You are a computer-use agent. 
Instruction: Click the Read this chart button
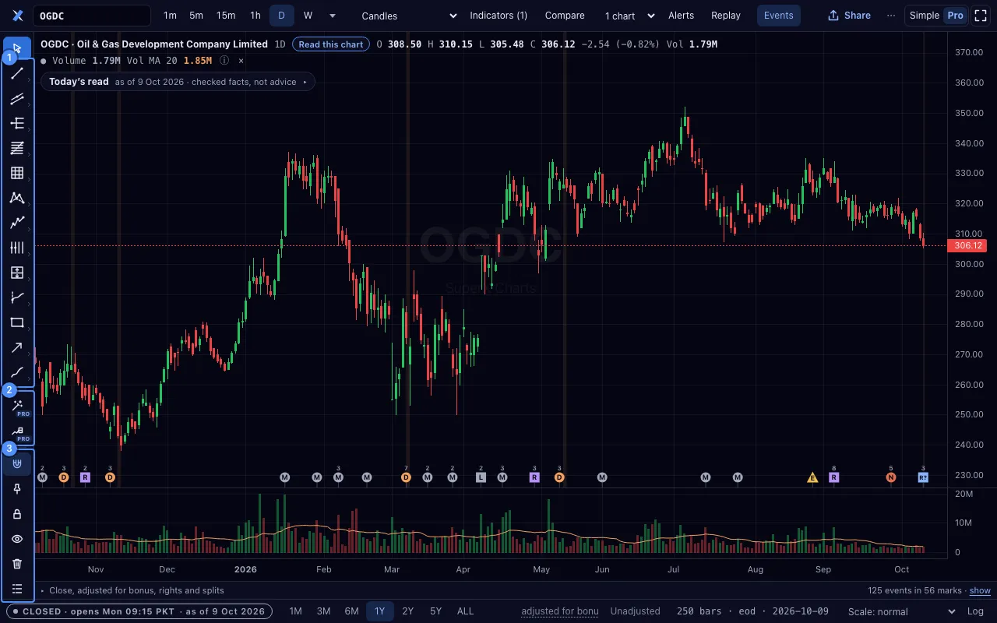(331, 44)
